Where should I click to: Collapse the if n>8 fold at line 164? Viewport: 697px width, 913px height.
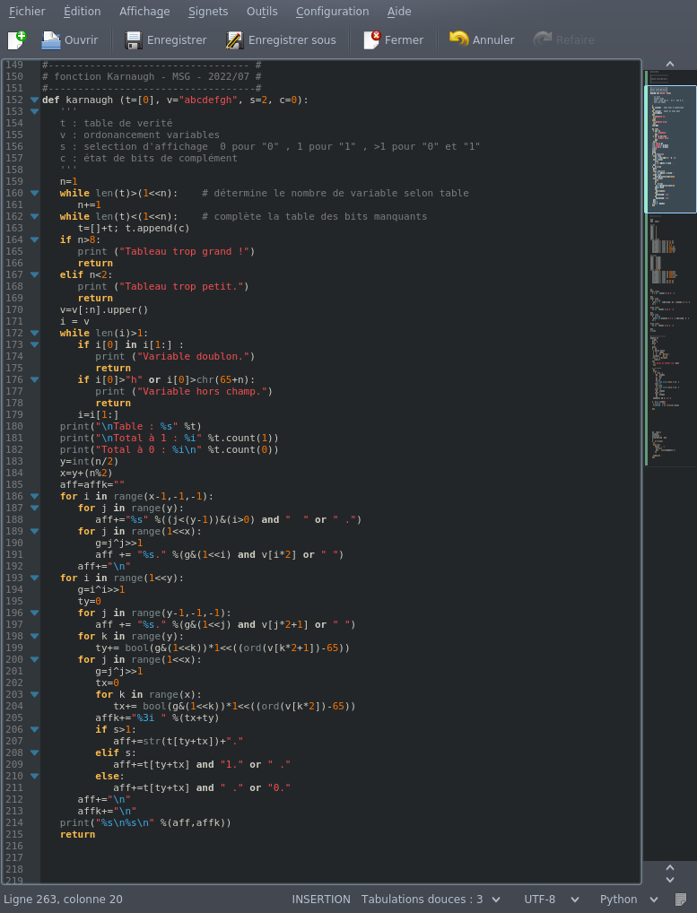click(34, 239)
